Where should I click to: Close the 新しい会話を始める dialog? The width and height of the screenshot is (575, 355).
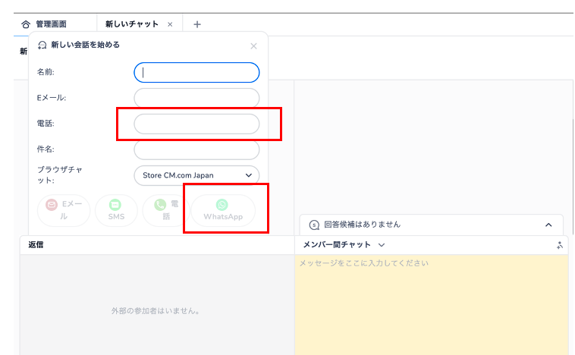253,46
